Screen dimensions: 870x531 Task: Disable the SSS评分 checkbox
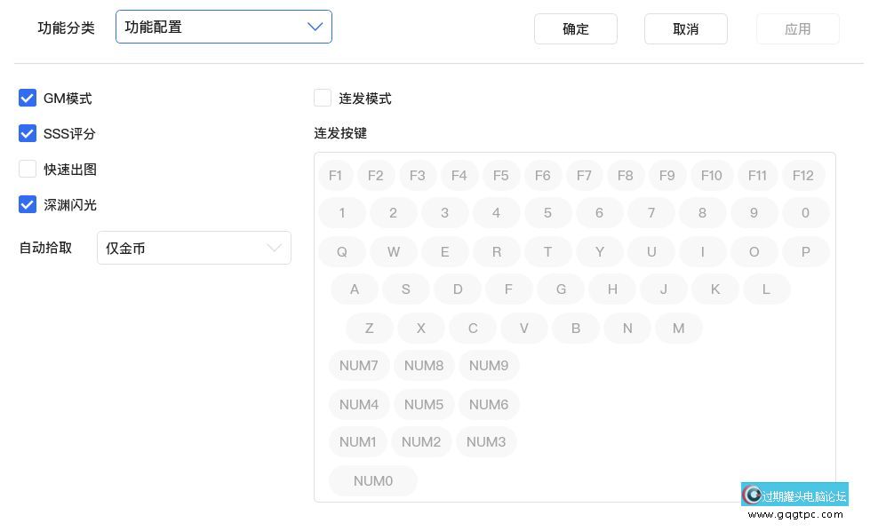click(28, 134)
